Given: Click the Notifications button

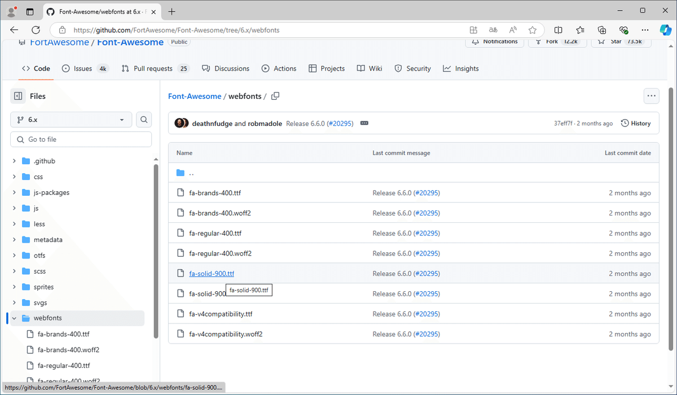Looking at the screenshot, I should (x=494, y=42).
